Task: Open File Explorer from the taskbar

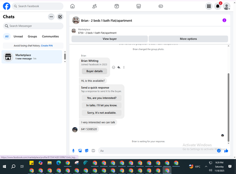Action: [50, 163]
